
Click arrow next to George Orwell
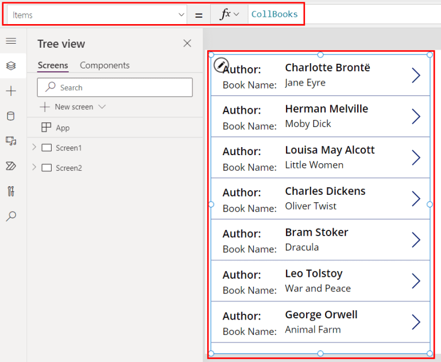416,322
